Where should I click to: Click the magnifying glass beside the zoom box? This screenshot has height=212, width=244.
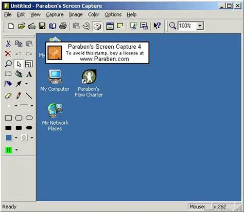click(x=172, y=26)
